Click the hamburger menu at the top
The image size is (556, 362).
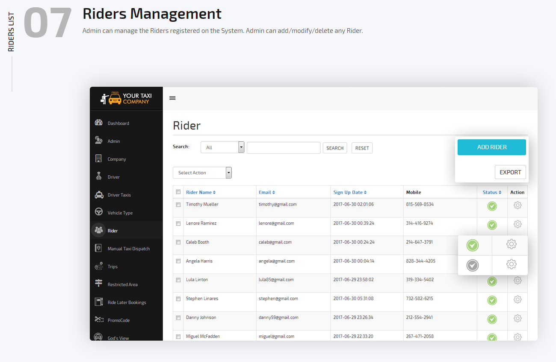172,98
